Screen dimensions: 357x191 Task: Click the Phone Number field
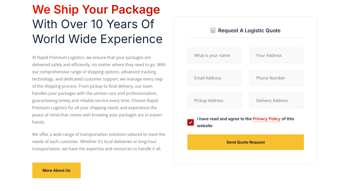click(276, 78)
